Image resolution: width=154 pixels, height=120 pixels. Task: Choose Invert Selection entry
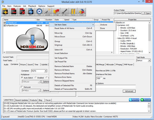pyautogui.click(x=73, y=53)
